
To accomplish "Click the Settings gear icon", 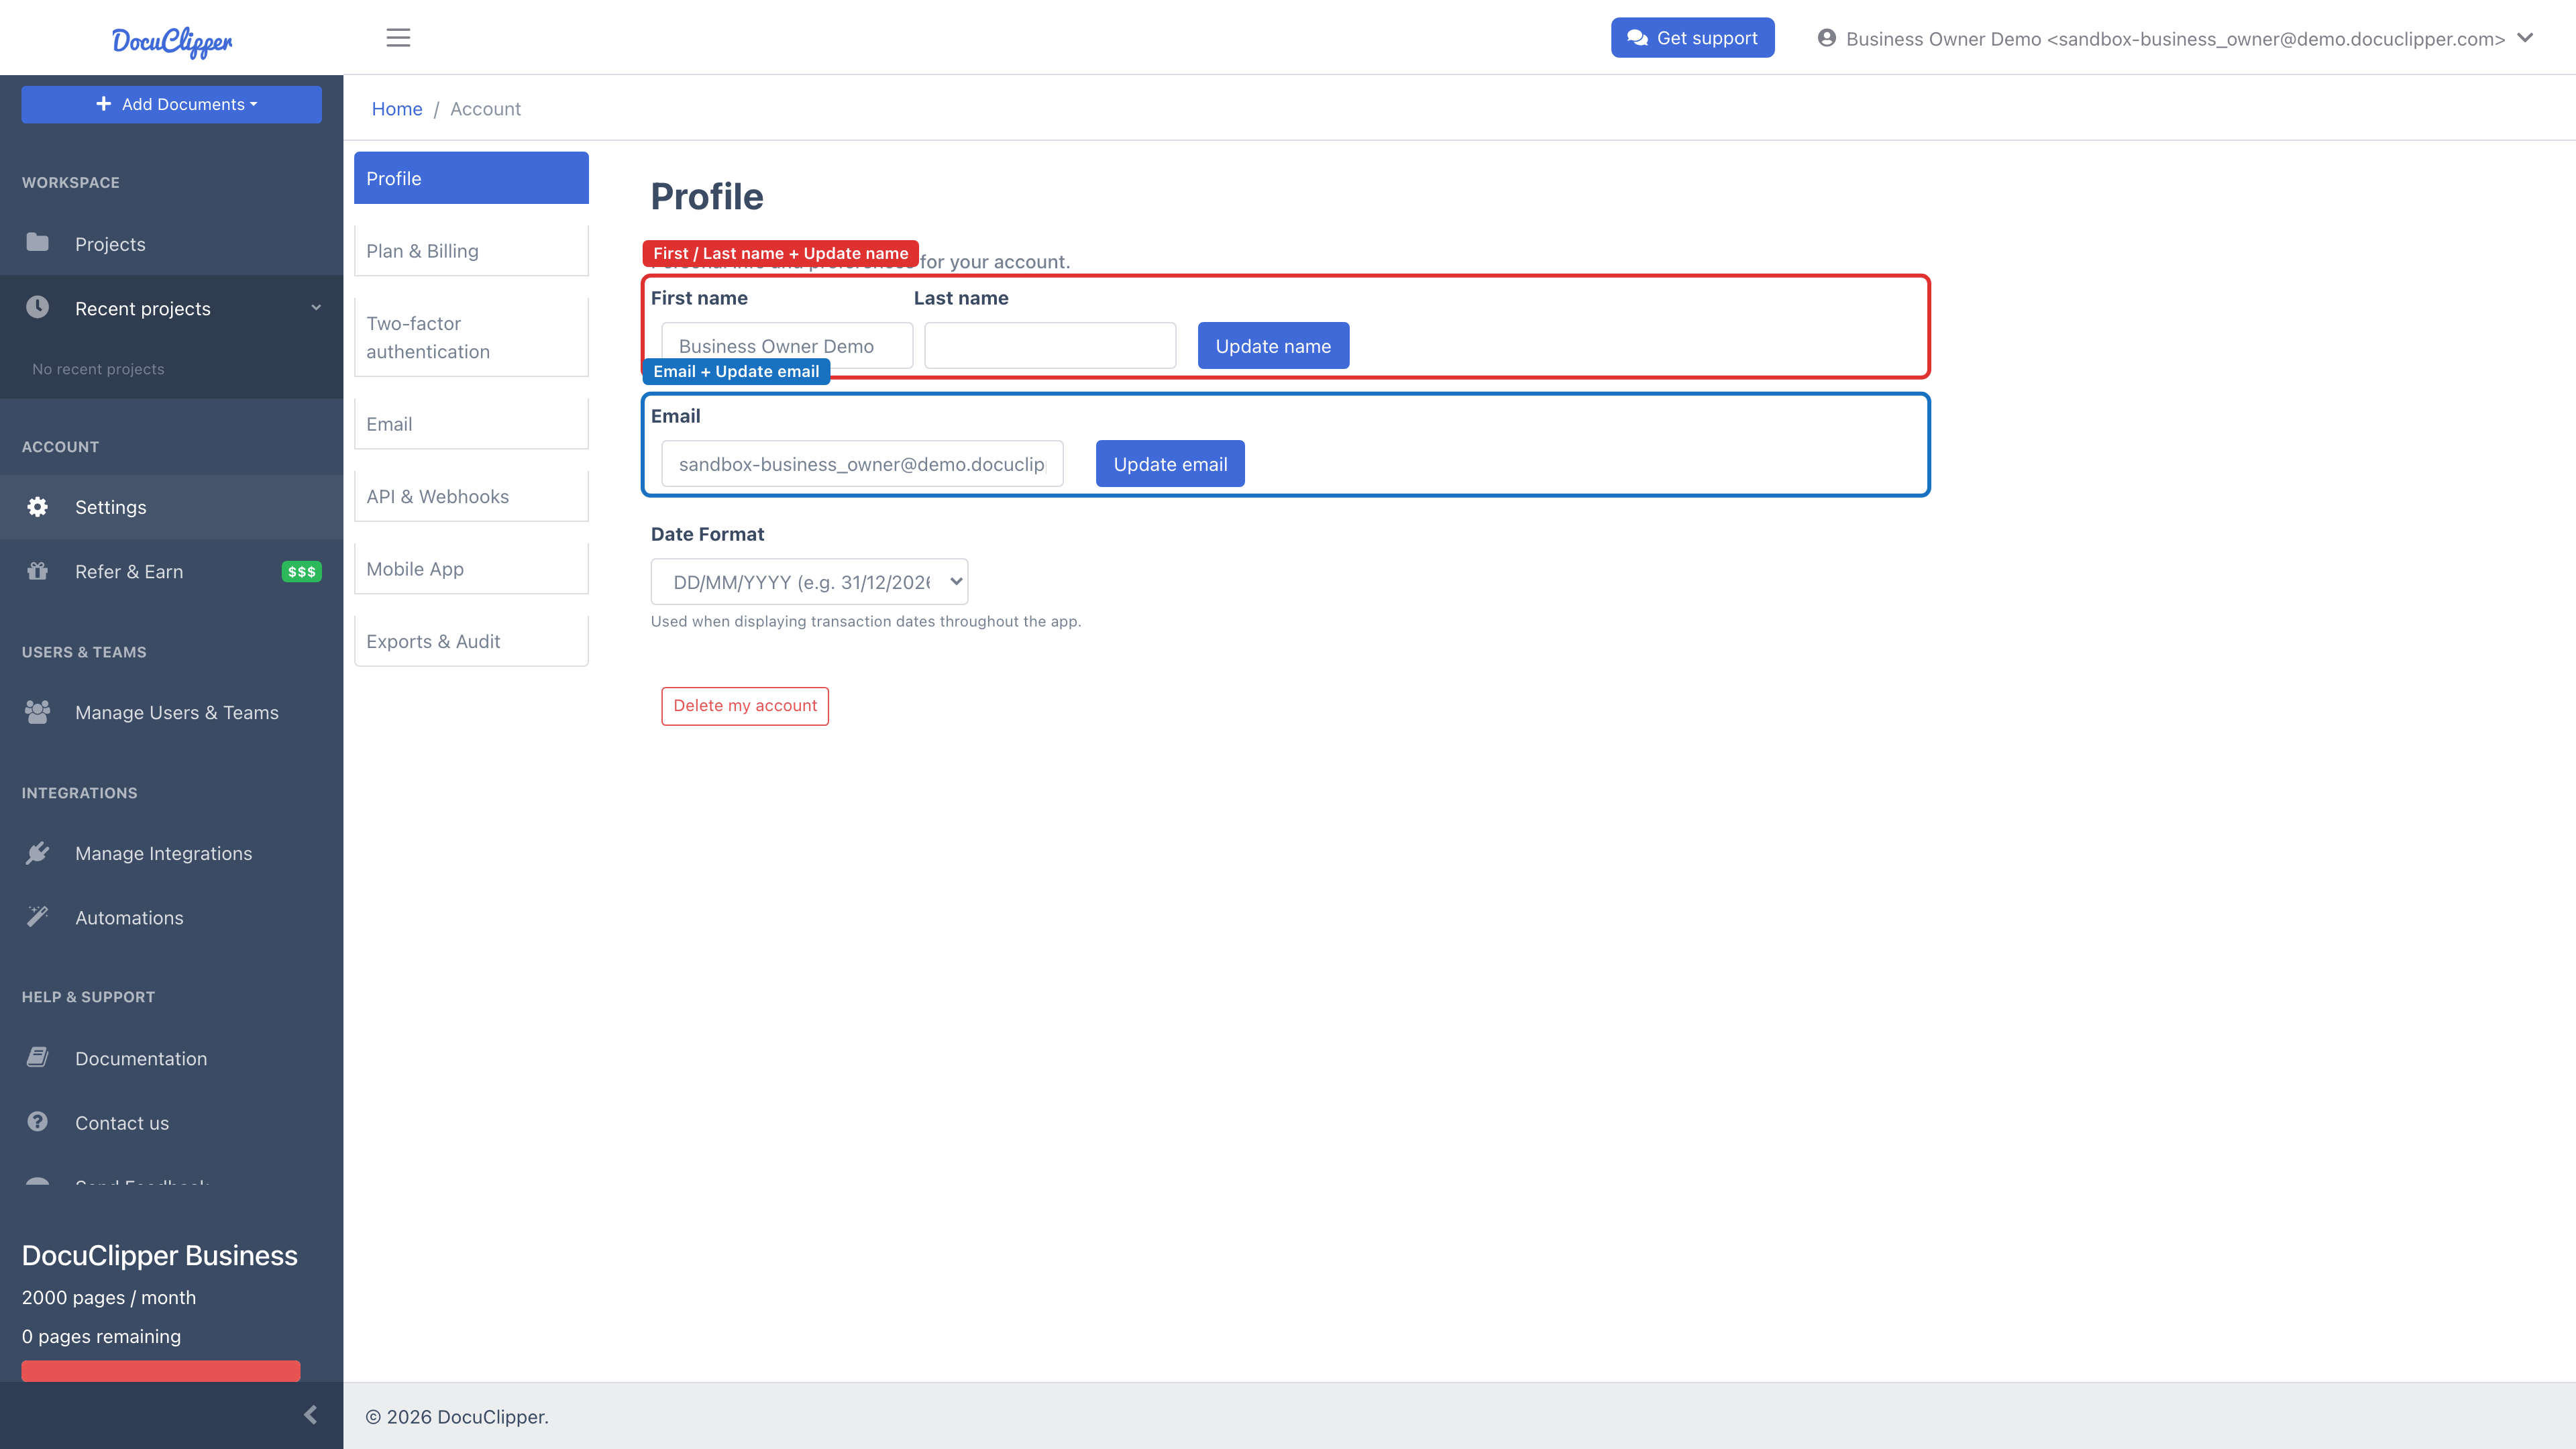I will pos(37,507).
